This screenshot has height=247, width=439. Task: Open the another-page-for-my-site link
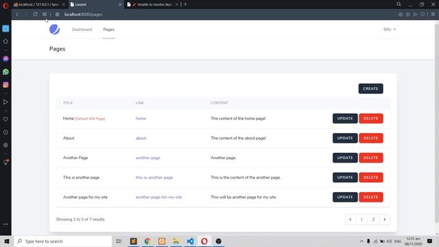point(158,197)
